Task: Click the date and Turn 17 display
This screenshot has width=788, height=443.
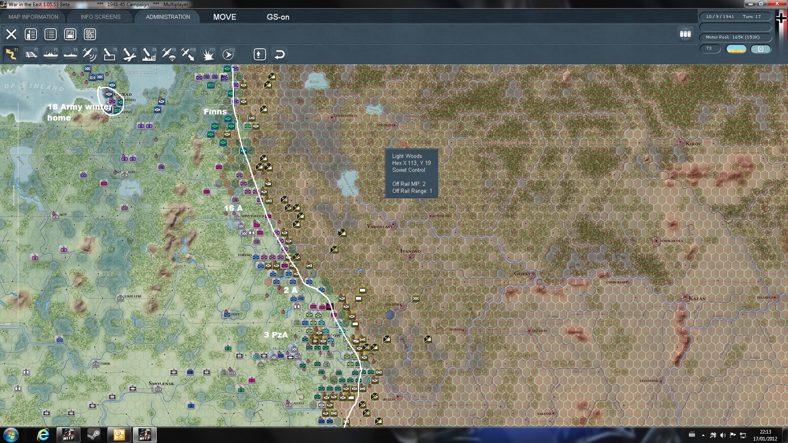Action: pyautogui.click(x=735, y=16)
